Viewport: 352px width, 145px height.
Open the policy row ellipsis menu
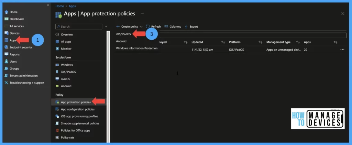[342, 49]
